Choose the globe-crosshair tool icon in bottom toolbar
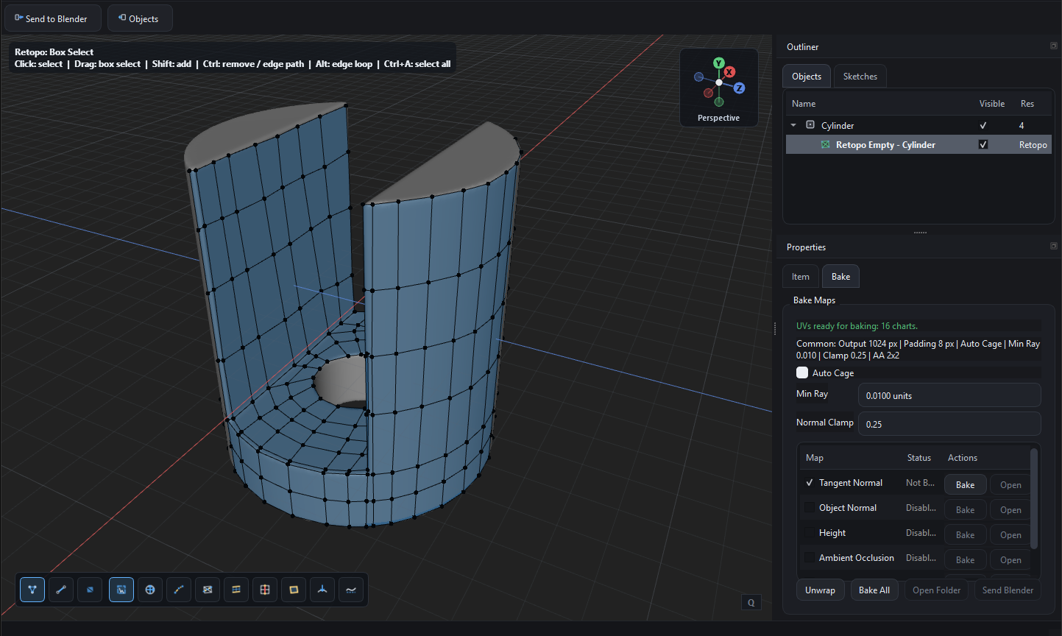The height and width of the screenshot is (636, 1062). coord(150,590)
